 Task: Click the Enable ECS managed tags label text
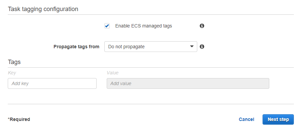pos(143,26)
